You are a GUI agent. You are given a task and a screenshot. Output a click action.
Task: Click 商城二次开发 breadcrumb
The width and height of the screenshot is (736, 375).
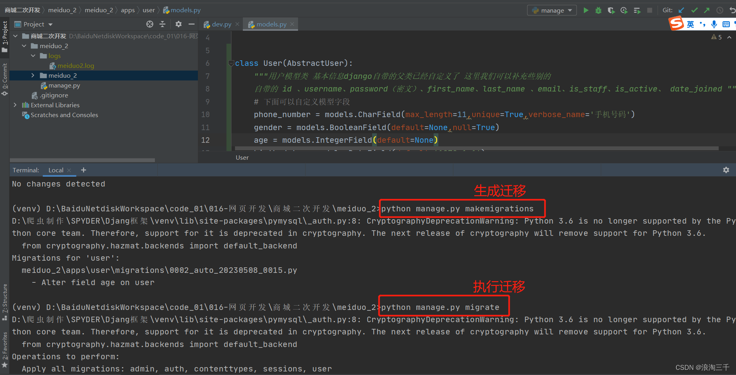(x=22, y=10)
